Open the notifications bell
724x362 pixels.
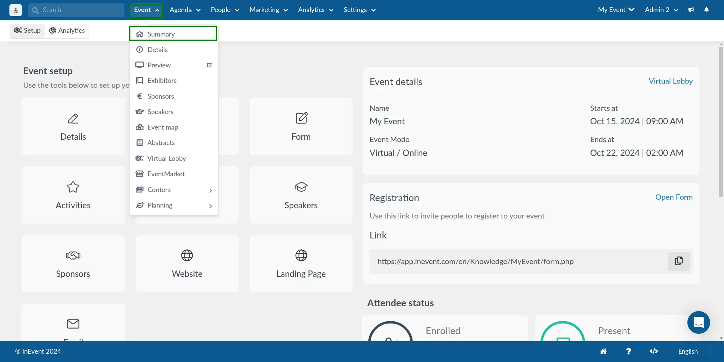(707, 10)
